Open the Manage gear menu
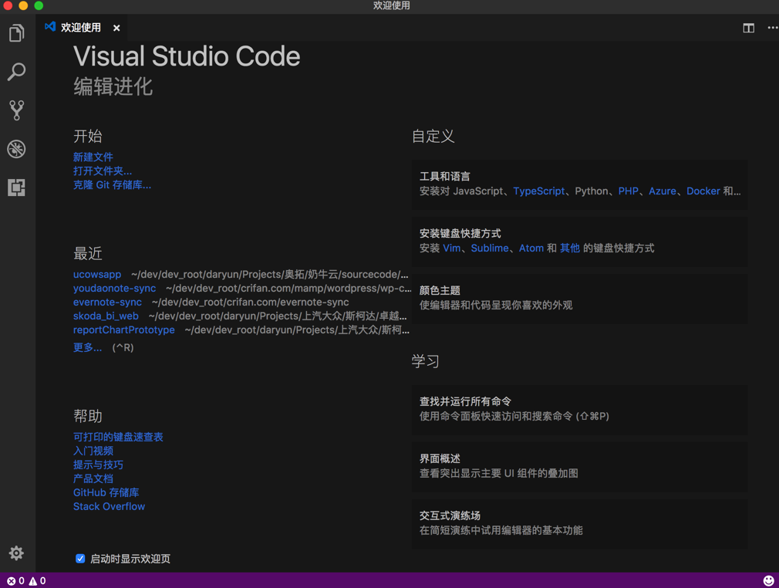 pos(16,553)
